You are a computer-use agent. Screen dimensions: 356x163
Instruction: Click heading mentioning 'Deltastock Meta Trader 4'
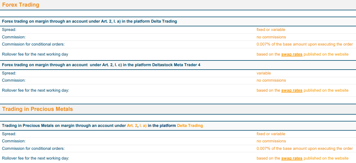101,65
